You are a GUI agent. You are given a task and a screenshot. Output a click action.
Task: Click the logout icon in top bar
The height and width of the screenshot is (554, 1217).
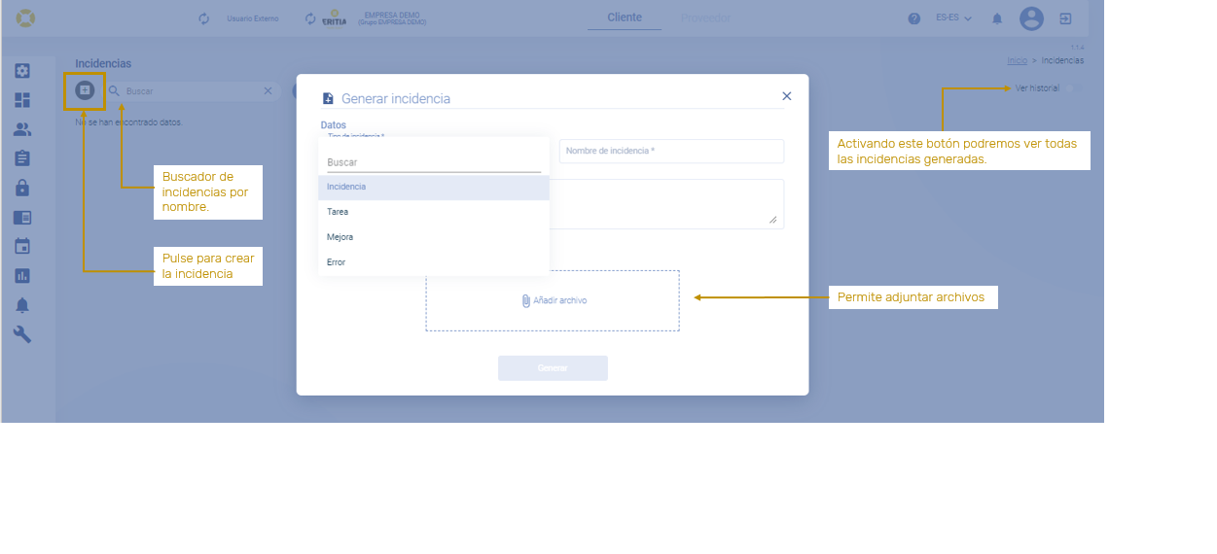(1065, 18)
